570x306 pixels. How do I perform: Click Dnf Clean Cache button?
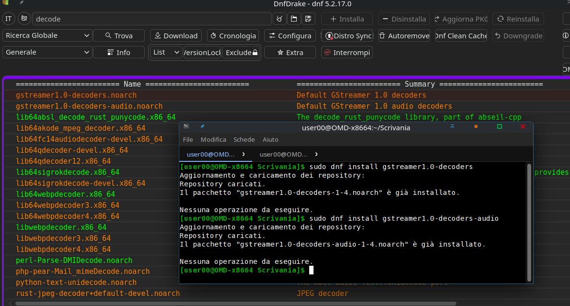(x=461, y=35)
